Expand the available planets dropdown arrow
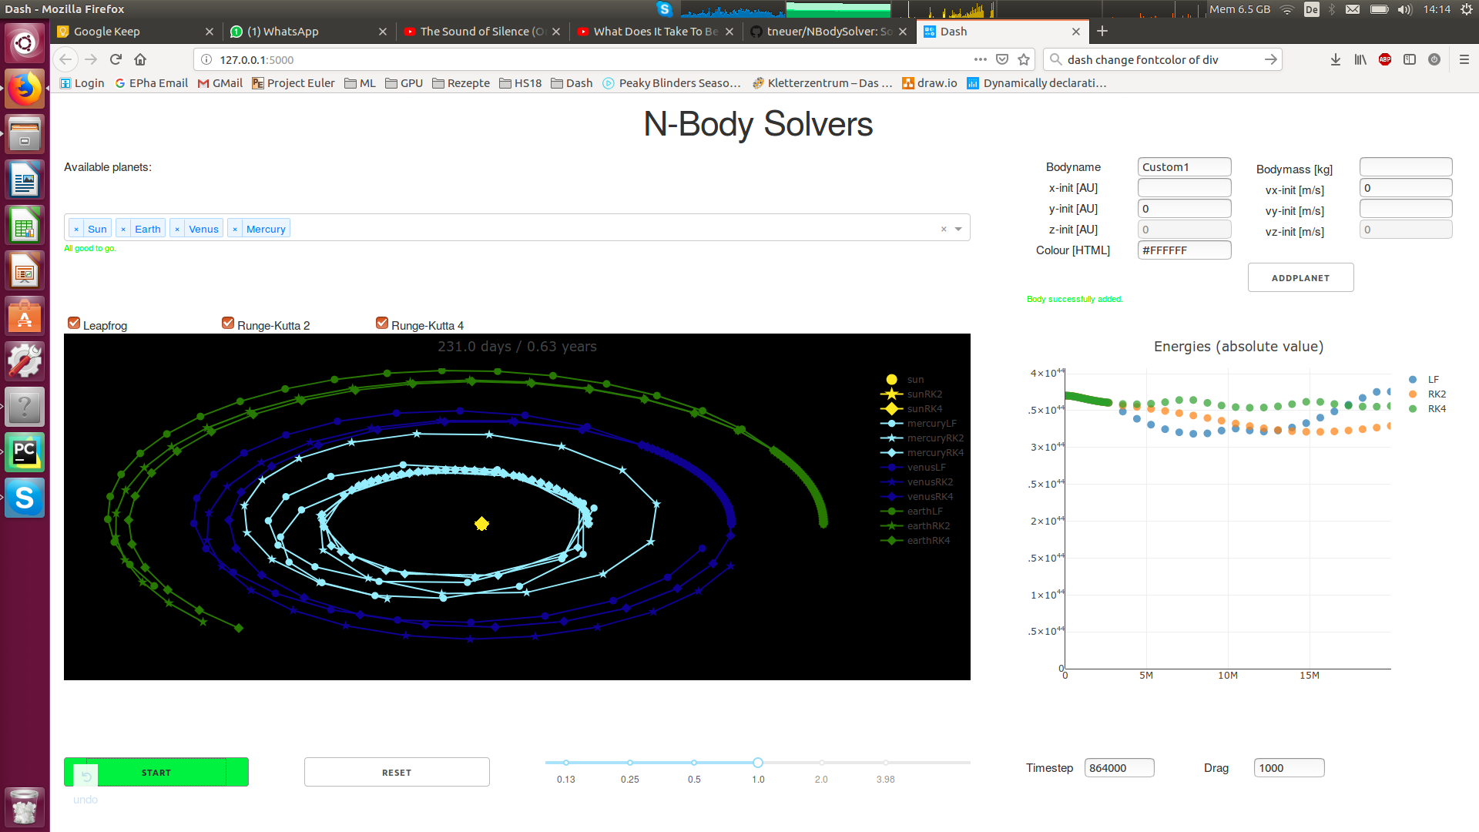 pos(958,229)
